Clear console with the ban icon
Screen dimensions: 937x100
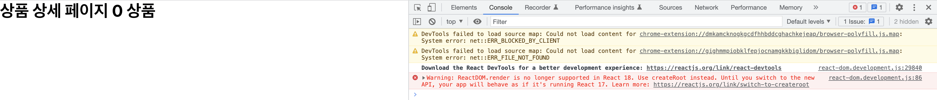click(x=432, y=22)
